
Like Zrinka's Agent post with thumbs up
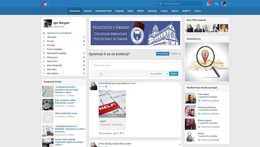pyautogui.click(x=115, y=133)
